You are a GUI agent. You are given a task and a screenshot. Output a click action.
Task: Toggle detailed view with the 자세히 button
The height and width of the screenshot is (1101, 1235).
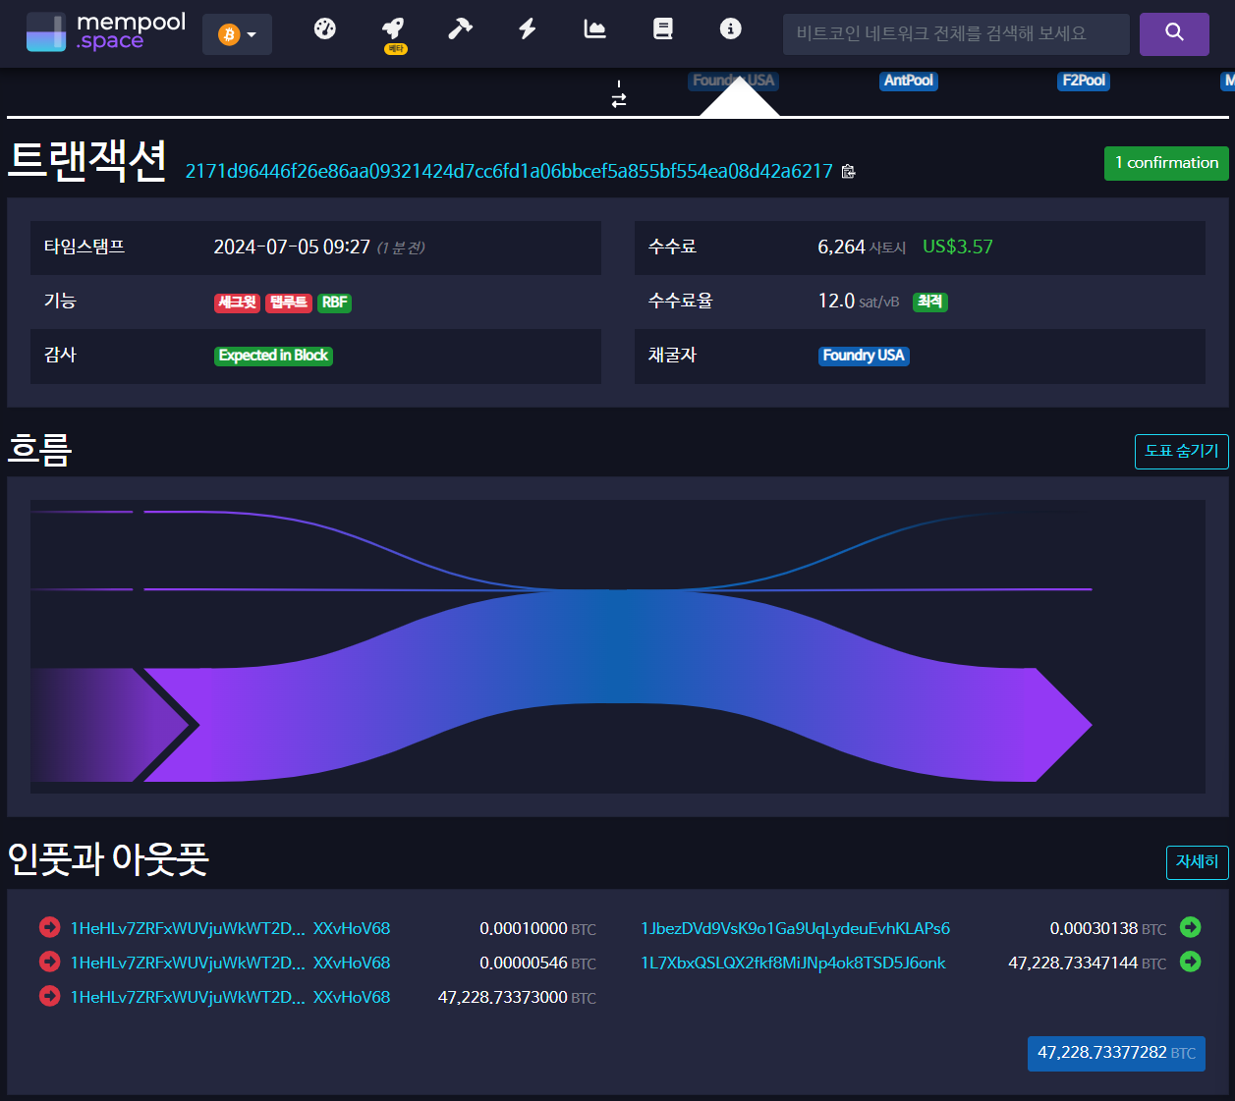1197,862
